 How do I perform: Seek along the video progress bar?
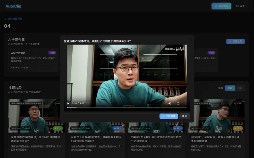pyautogui.click(x=127, y=108)
